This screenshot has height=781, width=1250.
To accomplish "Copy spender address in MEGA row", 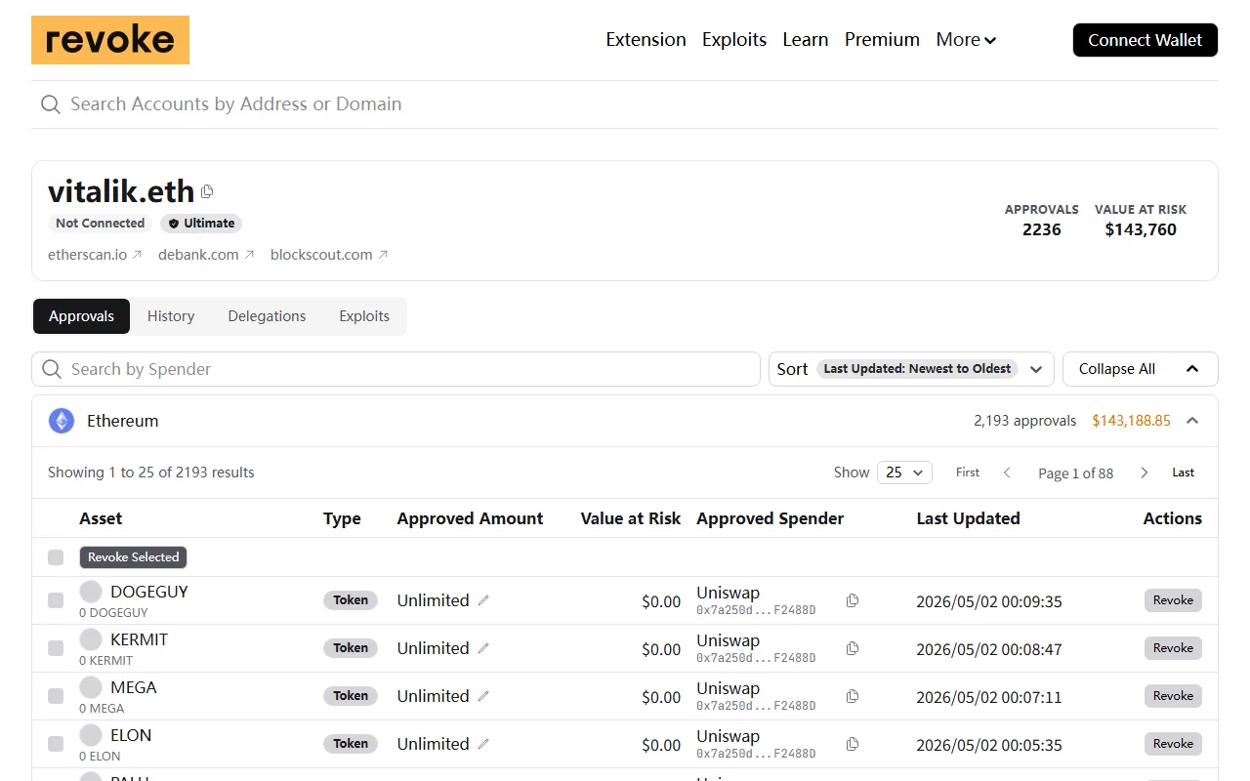I will 853,696.
